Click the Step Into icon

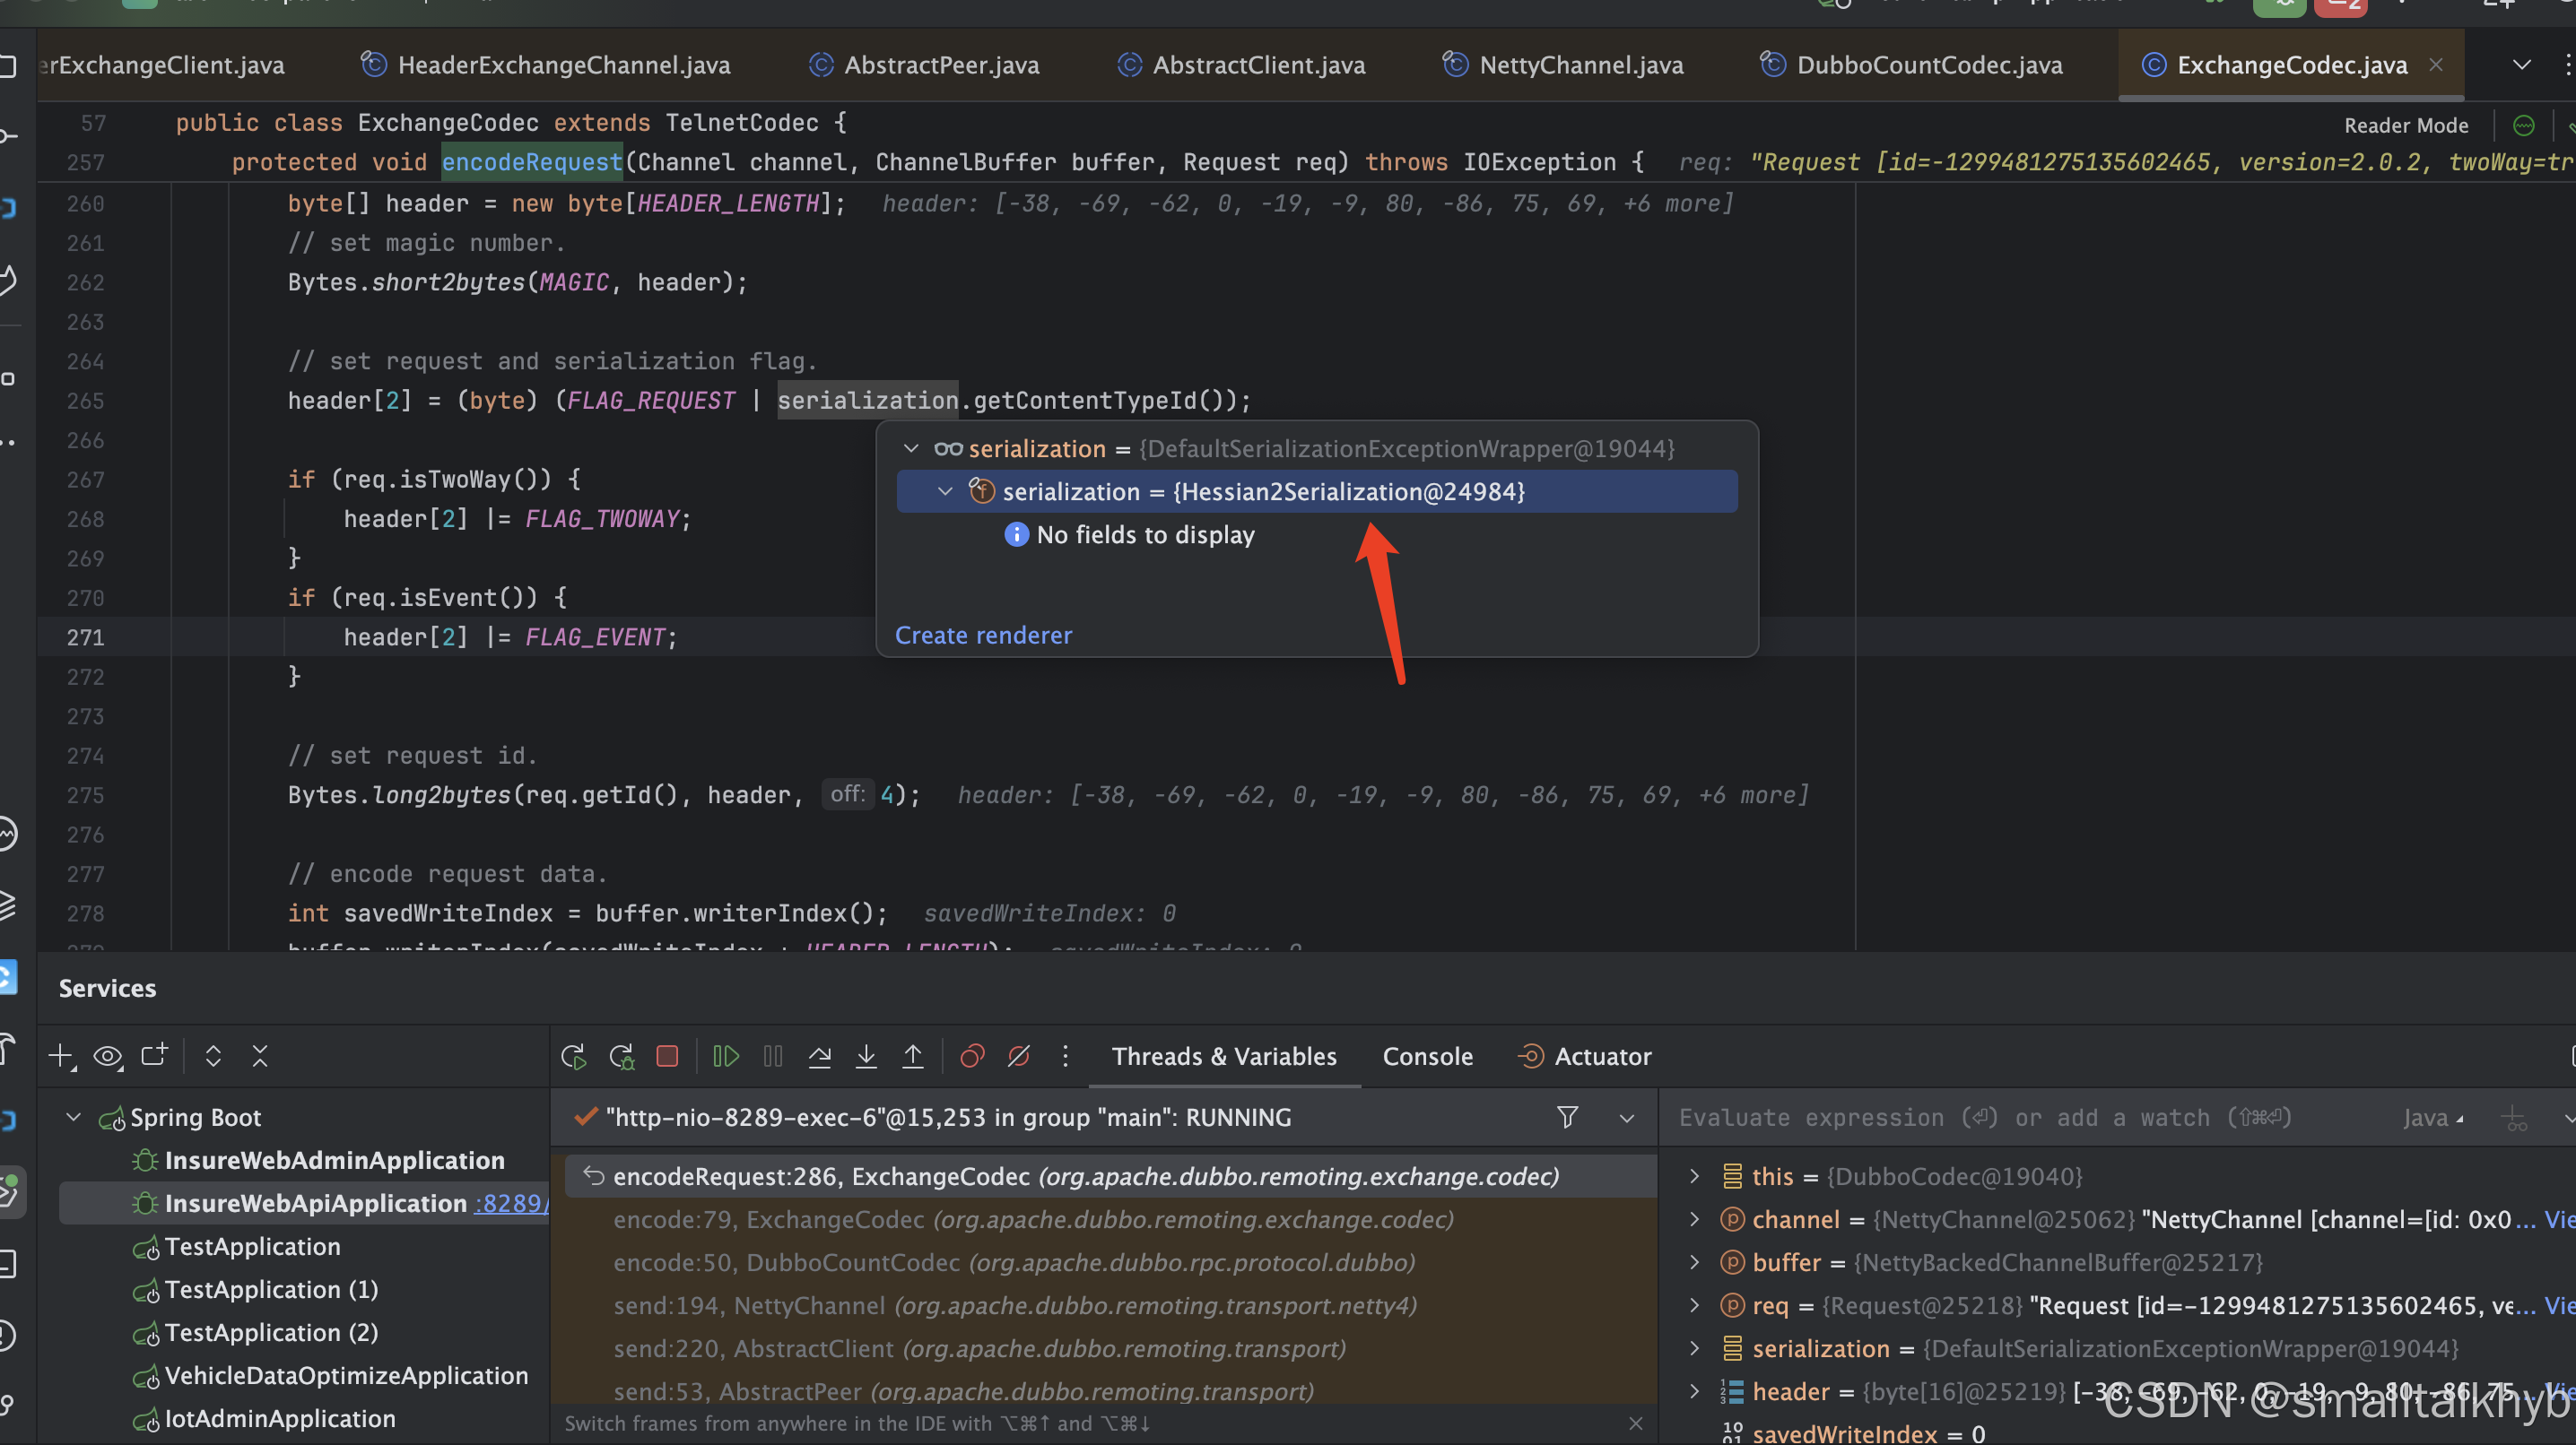click(x=866, y=1056)
